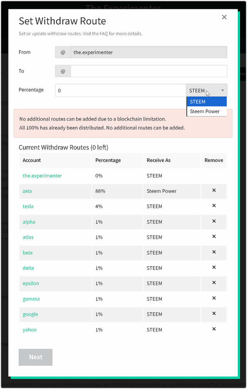Click the Next button
The image size is (247, 389).
[x=36, y=357]
